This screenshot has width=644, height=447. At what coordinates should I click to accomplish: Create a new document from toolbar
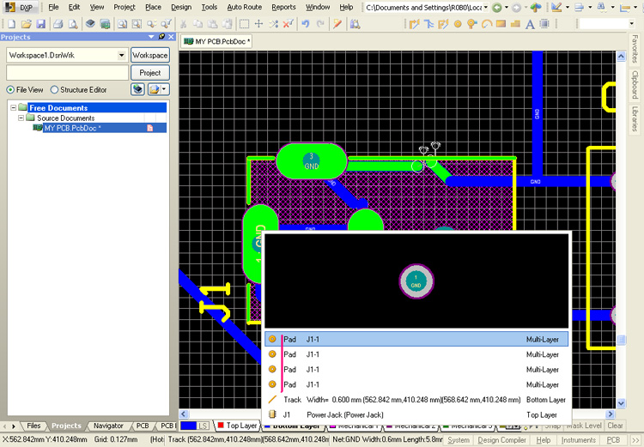(x=11, y=24)
